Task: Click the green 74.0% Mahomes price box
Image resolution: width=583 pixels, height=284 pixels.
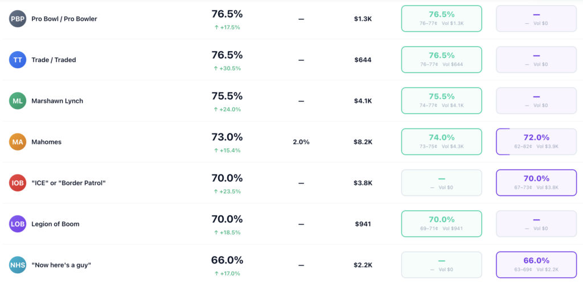Action: (x=441, y=142)
